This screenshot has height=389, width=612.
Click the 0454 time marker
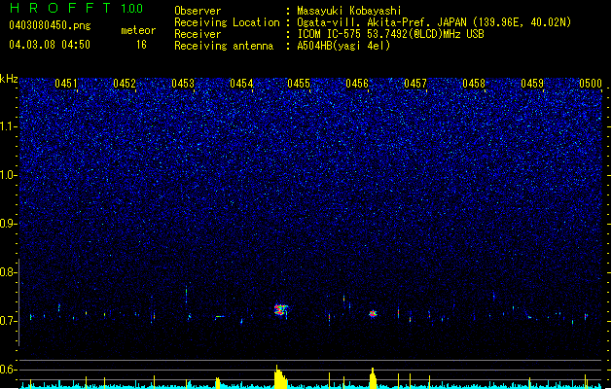click(x=241, y=84)
